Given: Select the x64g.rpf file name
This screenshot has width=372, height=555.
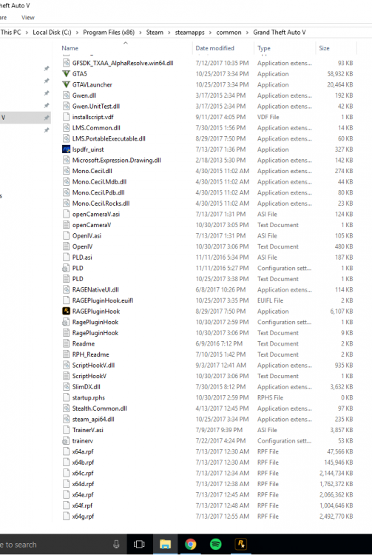Looking at the screenshot, I should pyautogui.click(x=83, y=516).
